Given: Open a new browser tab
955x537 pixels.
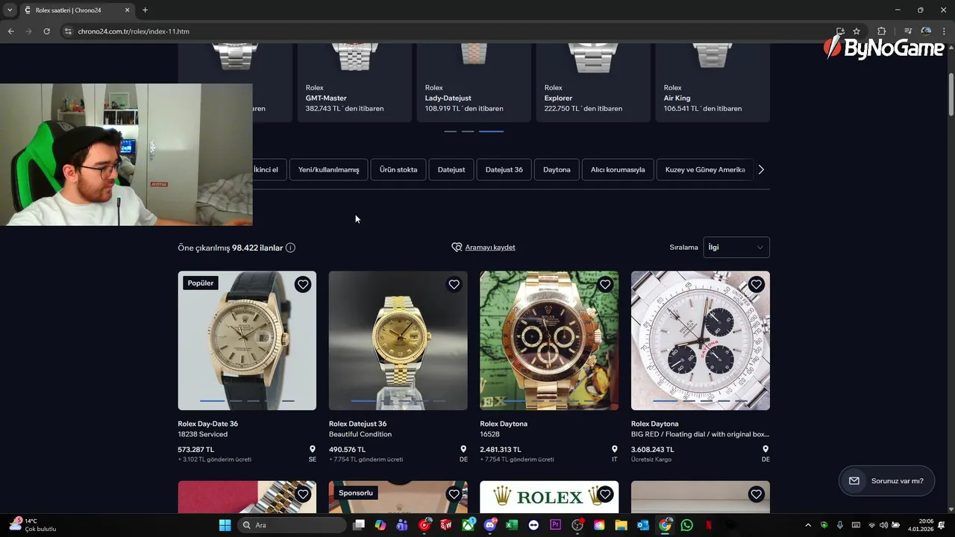Looking at the screenshot, I should point(145,10).
